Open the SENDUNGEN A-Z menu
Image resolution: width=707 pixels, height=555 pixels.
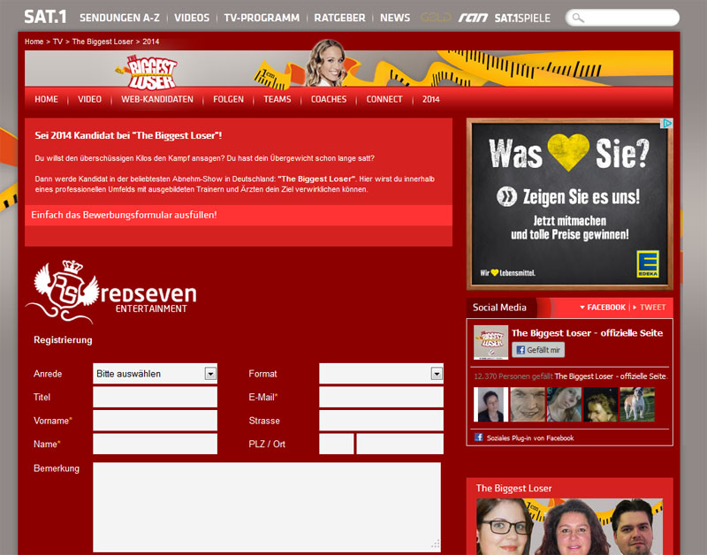[x=119, y=17]
